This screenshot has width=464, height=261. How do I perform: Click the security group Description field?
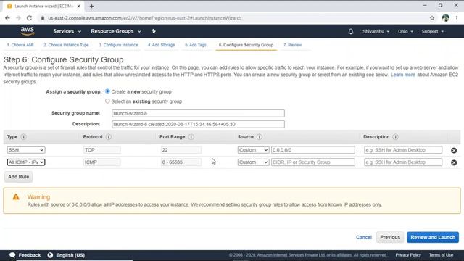[x=198, y=124]
